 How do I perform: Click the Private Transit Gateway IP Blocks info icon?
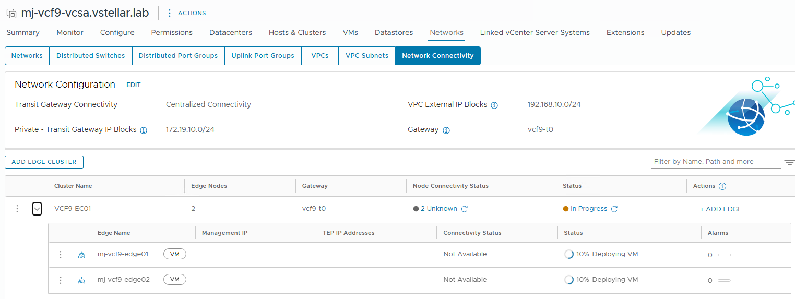pos(144,130)
